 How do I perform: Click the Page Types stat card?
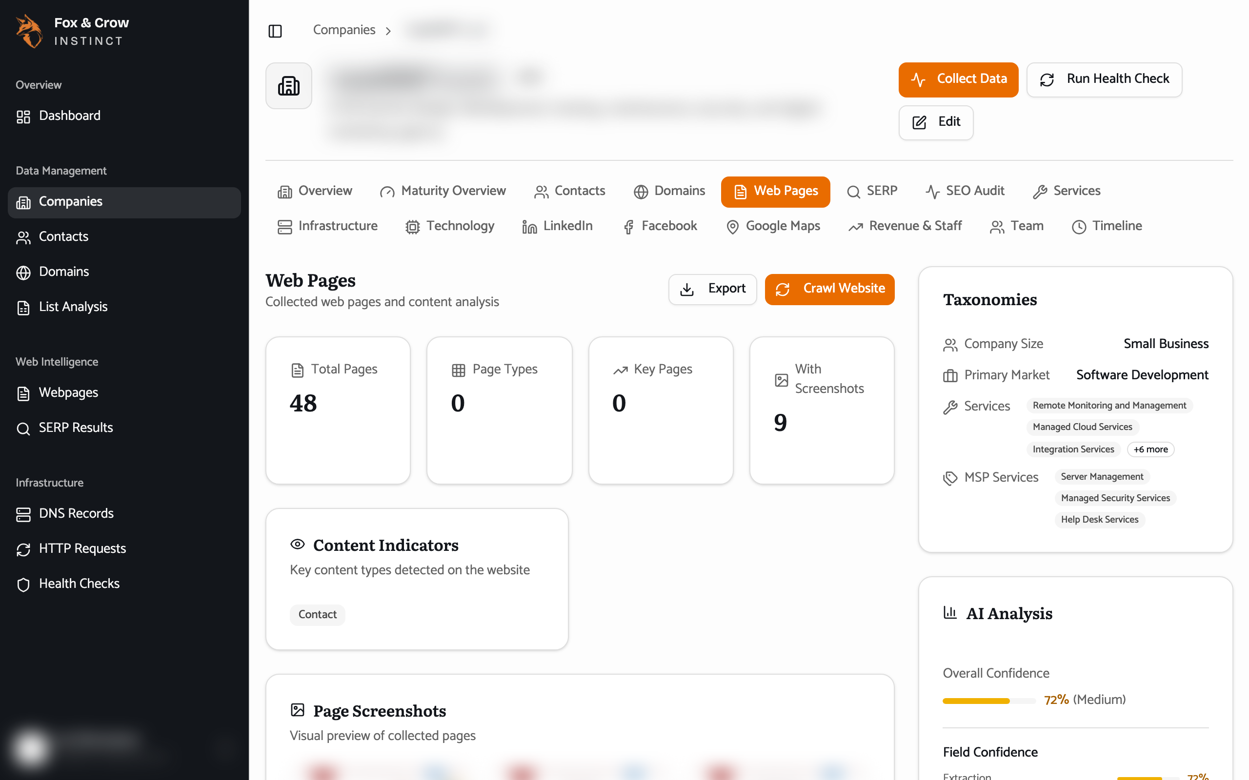pos(499,410)
